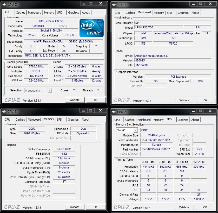Image resolution: width=218 pixels, height=213 pixels.
Task: Expand the Slot #1 memory slot dropdown
Action: [136, 130]
